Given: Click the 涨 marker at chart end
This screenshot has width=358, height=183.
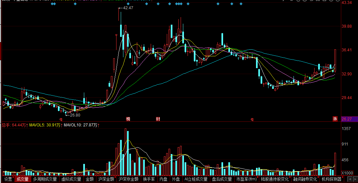Looking at the screenshot, I should click(335, 119).
